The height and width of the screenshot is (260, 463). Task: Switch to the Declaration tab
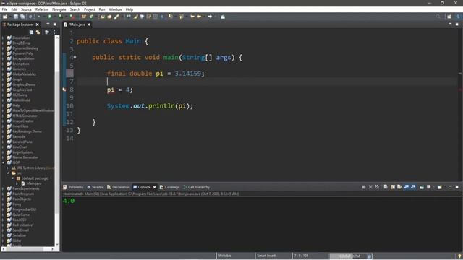pos(119,187)
